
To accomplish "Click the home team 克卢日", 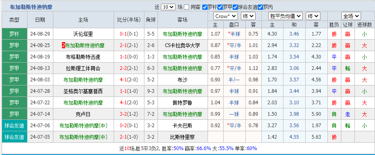I will click(83, 114).
